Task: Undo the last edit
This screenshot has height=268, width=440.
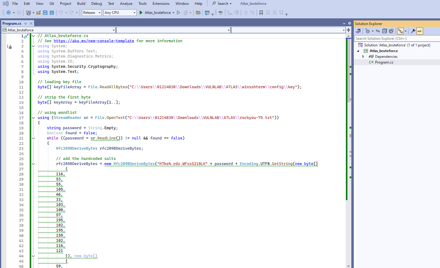Action: (x=61, y=13)
